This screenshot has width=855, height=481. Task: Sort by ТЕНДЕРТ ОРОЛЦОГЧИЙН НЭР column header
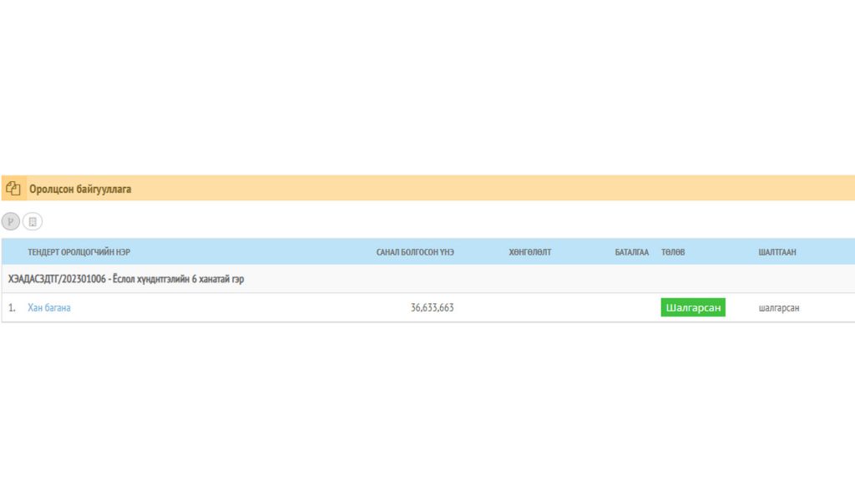(x=79, y=252)
